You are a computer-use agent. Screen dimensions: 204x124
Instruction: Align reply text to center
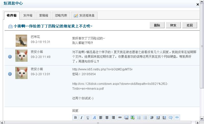[107, 117]
